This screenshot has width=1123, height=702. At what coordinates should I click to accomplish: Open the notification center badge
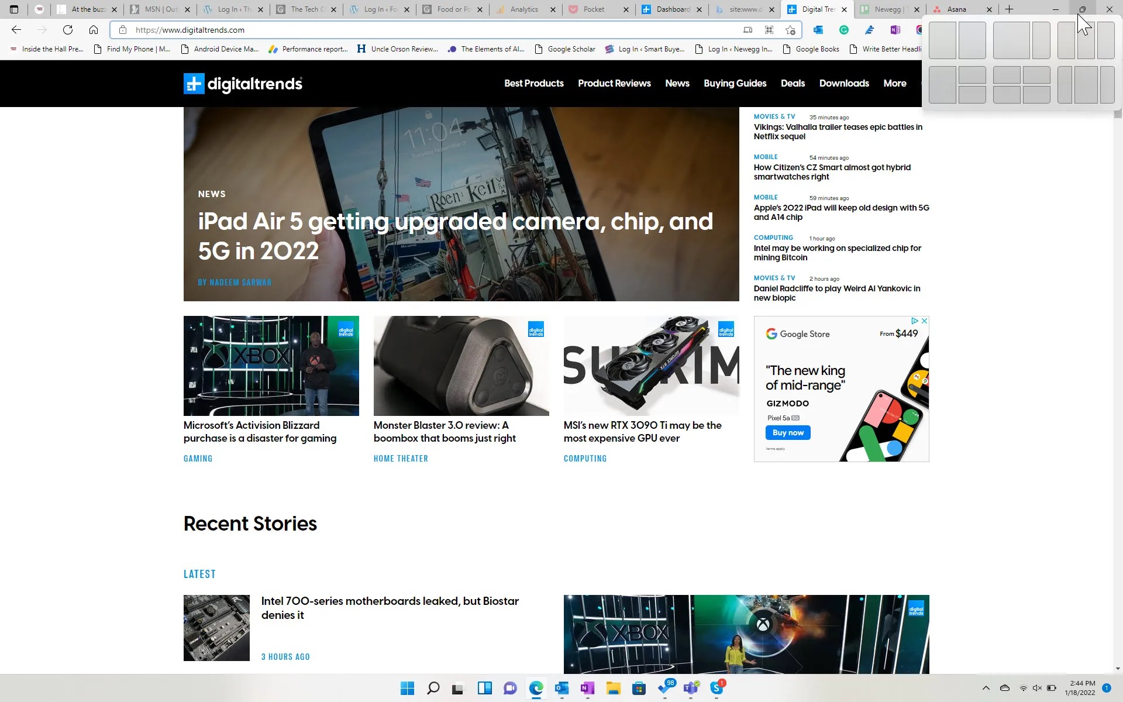click(x=1107, y=688)
